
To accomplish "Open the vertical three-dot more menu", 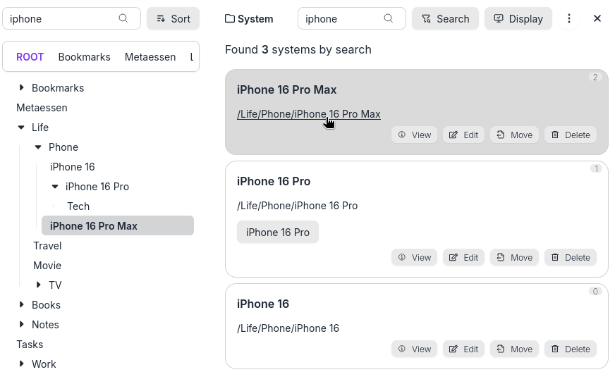I will [569, 19].
